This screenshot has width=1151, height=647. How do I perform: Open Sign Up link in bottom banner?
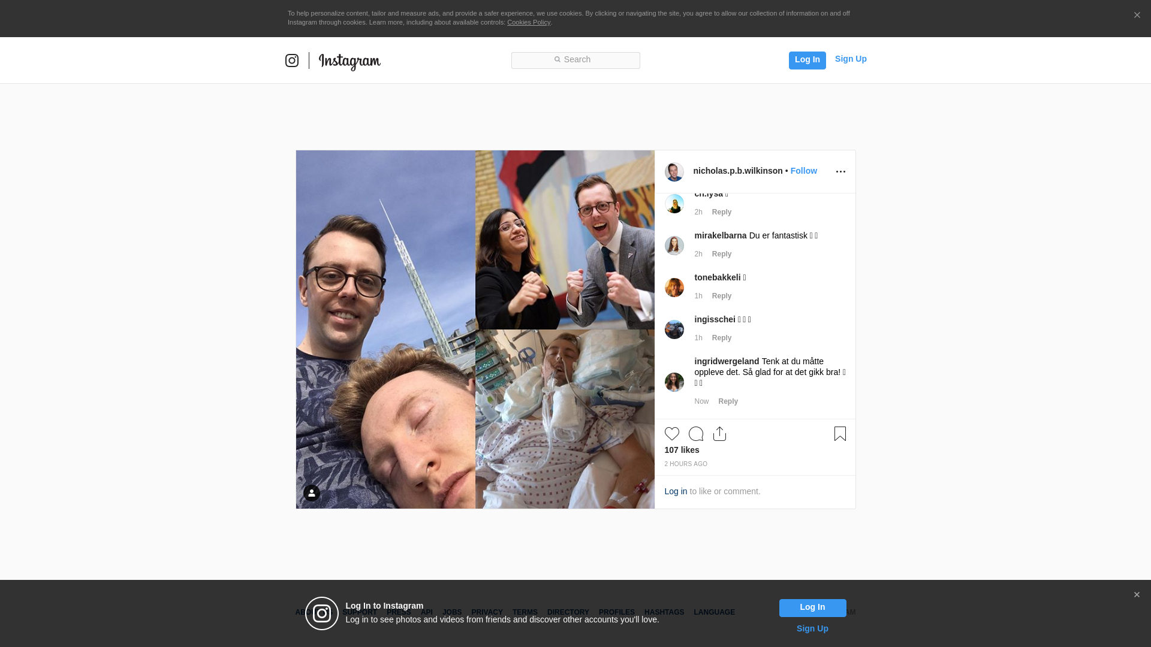[x=812, y=628]
